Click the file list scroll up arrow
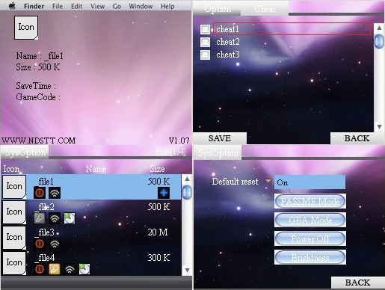The height and width of the screenshot is (290, 385). pyautogui.click(x=187, y=179)
